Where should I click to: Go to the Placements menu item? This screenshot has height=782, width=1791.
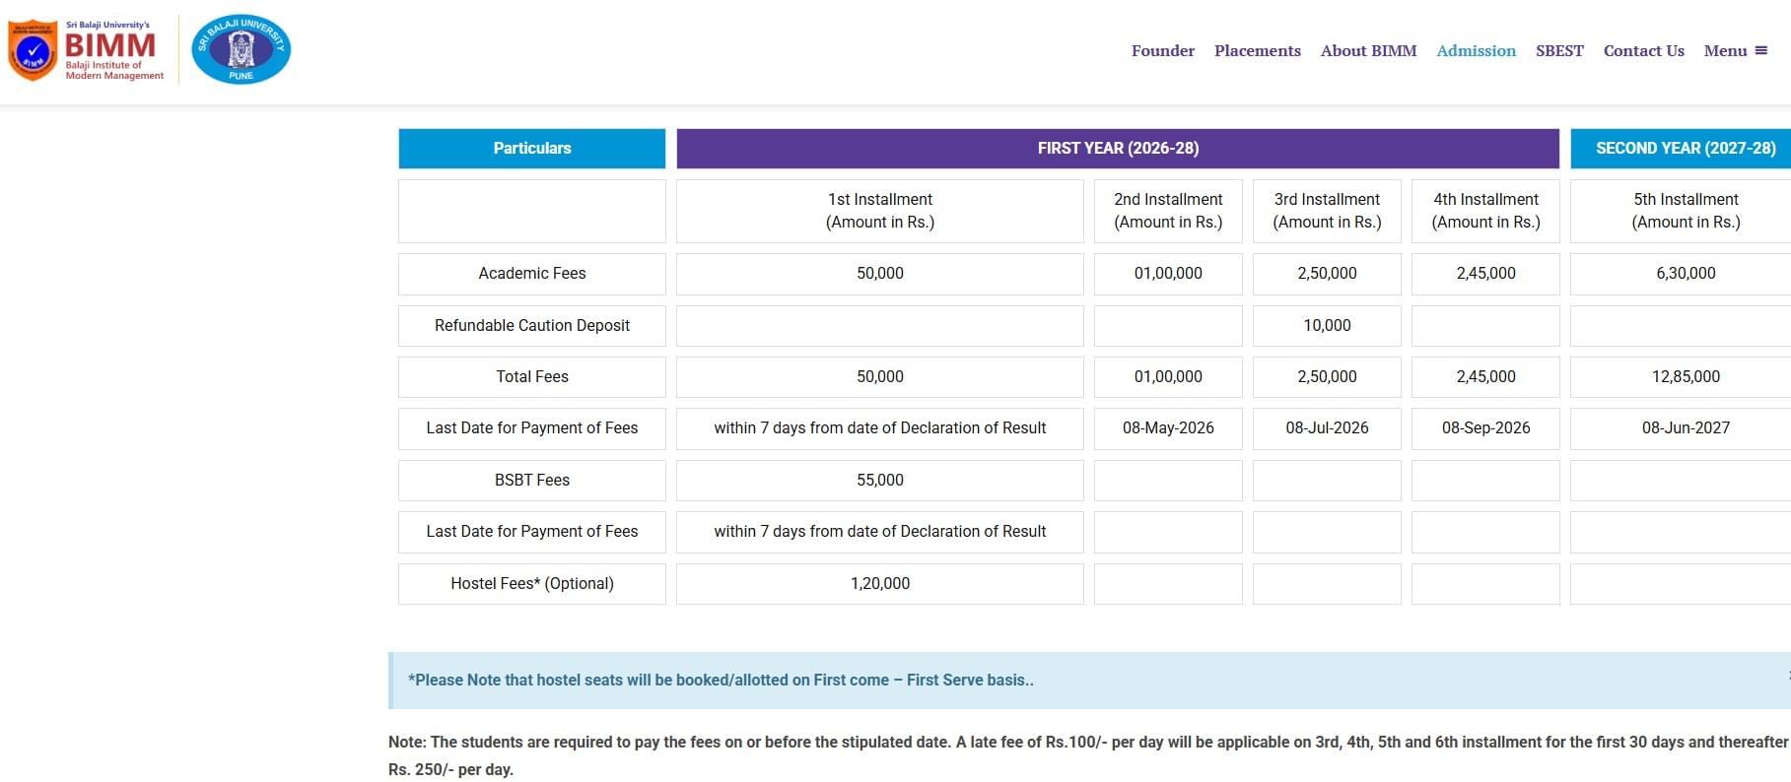pos(1257,50)
